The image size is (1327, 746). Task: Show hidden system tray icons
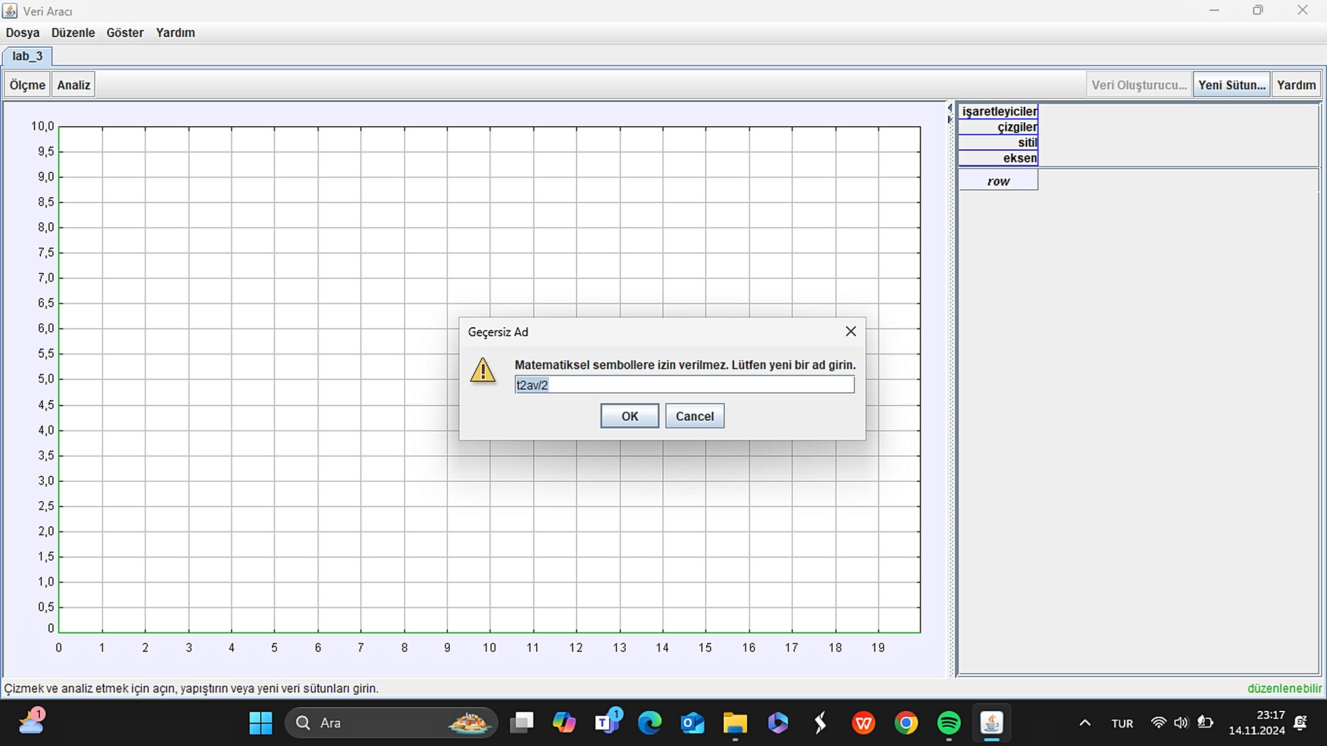click(x=1085, y=723)
